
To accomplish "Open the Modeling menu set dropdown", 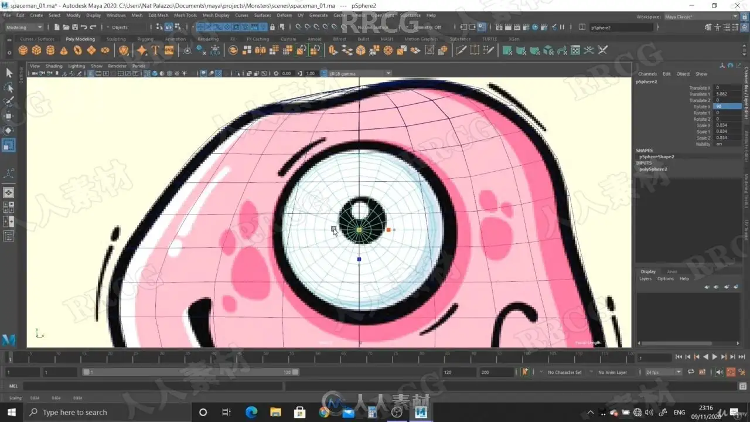I will point(24,27).
